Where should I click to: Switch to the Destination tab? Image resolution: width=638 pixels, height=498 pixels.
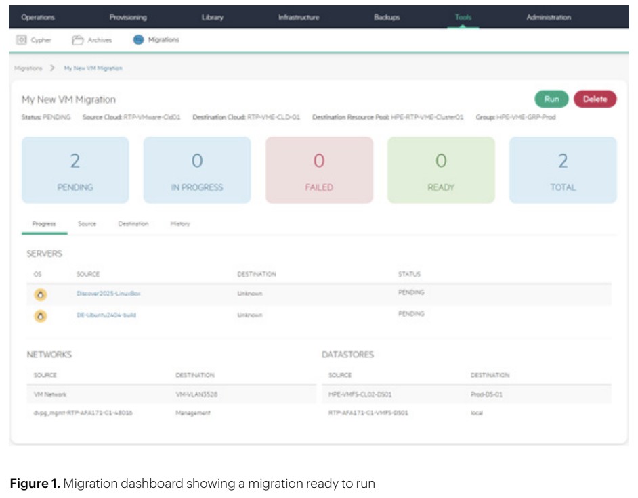pyautogui.click(x=133, y=224)
